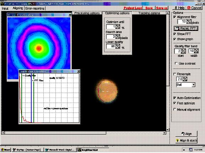Click the system tray icon beside clock
The image size is (205, 153).
pos(191,150)
